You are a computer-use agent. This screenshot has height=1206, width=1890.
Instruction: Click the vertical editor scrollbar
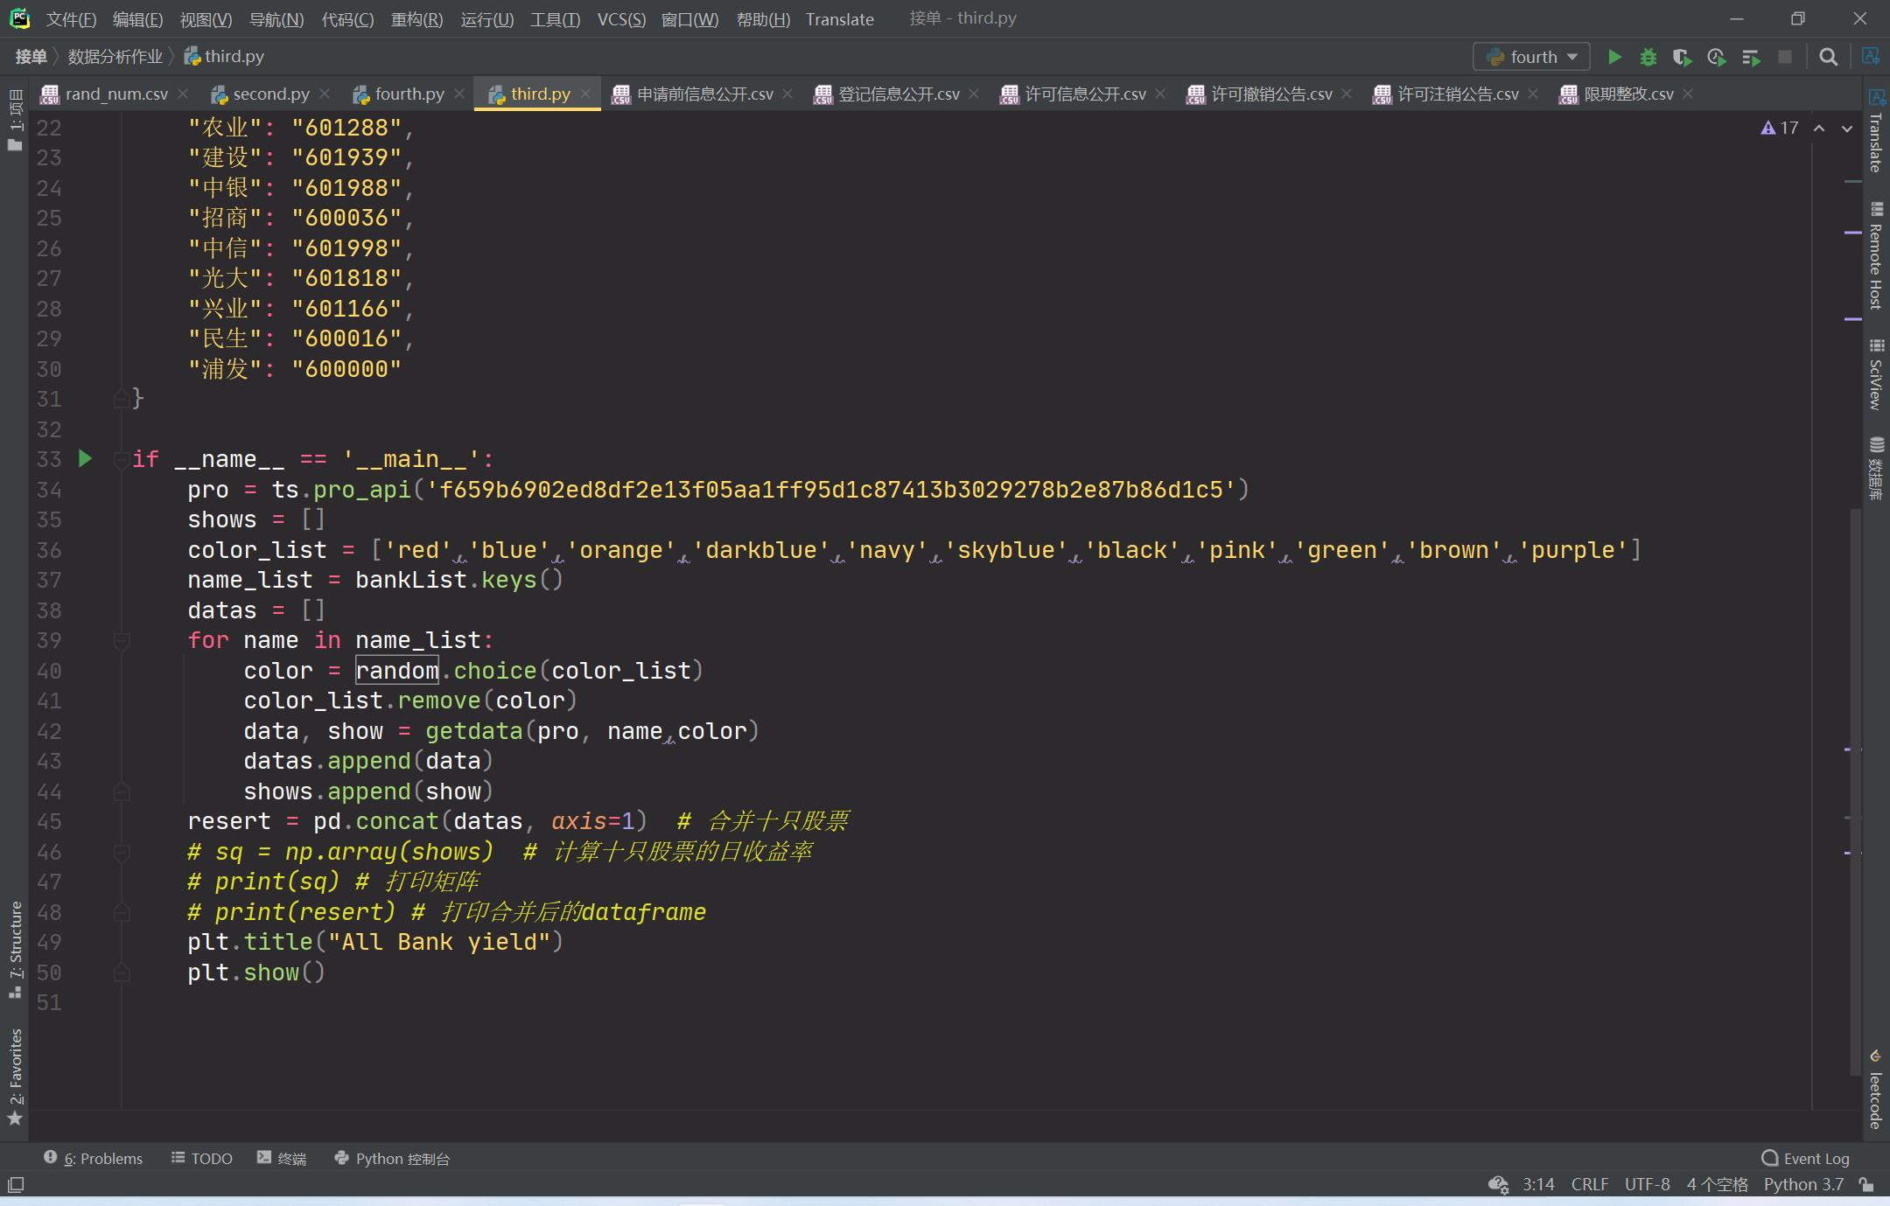[1854, 791]
